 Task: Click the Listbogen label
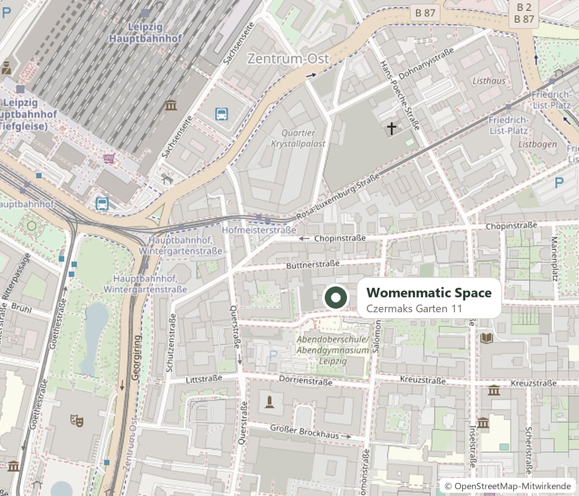[x=537, y=144]
